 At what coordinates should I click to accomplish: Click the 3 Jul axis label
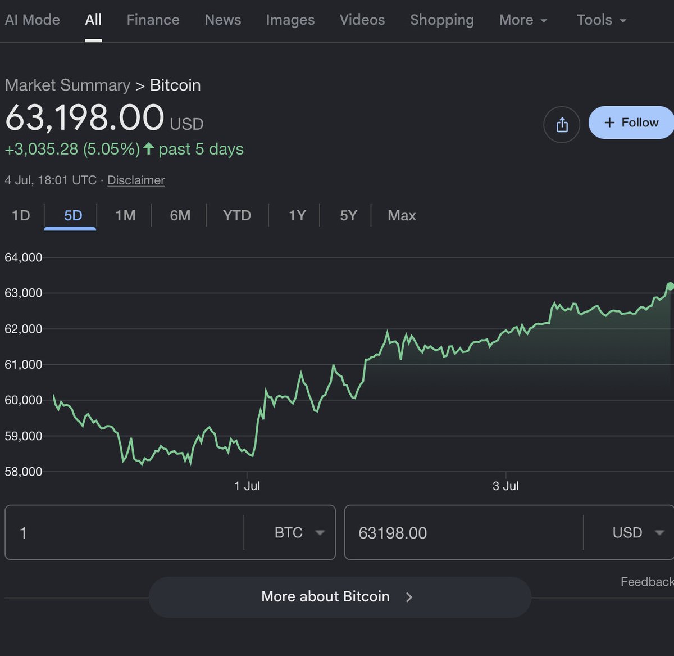tap(505, 486)
